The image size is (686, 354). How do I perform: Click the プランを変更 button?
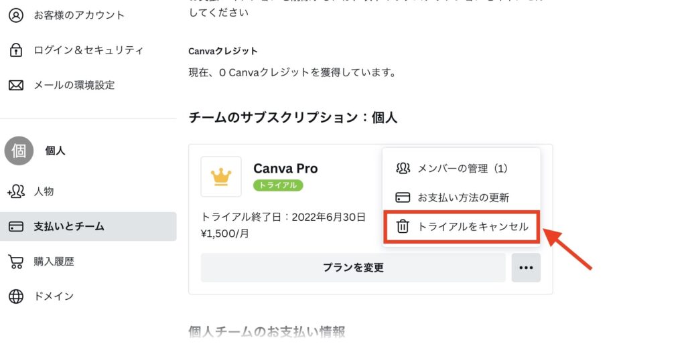pos(353,268)
